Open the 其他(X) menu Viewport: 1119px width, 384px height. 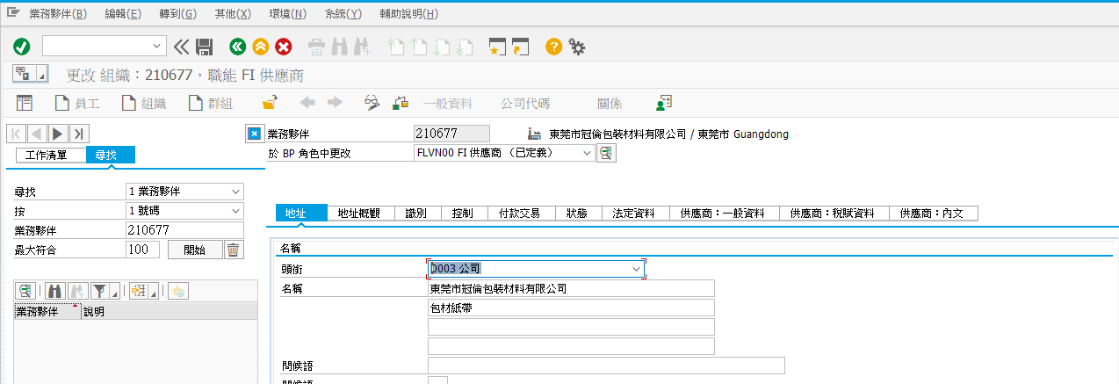coord(233,14)
